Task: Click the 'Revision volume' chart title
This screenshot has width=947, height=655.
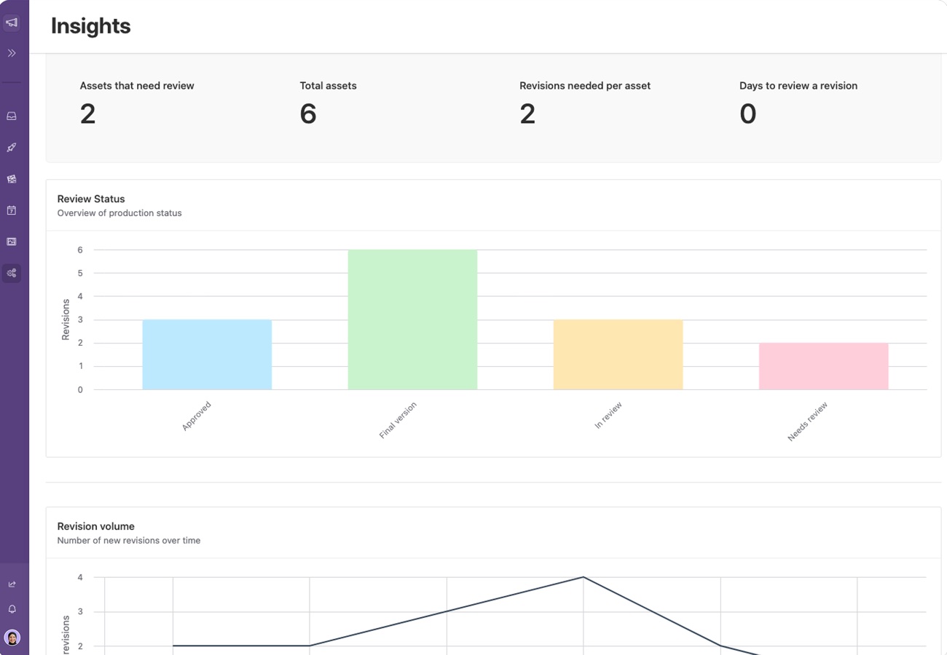Action: click(x=96, y=526)
